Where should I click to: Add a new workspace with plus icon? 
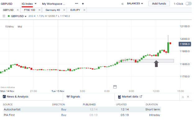(83, 4)
